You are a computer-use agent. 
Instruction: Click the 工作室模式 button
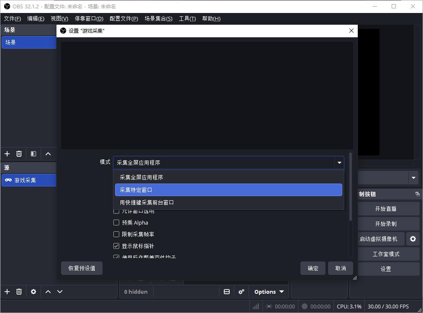388,254
